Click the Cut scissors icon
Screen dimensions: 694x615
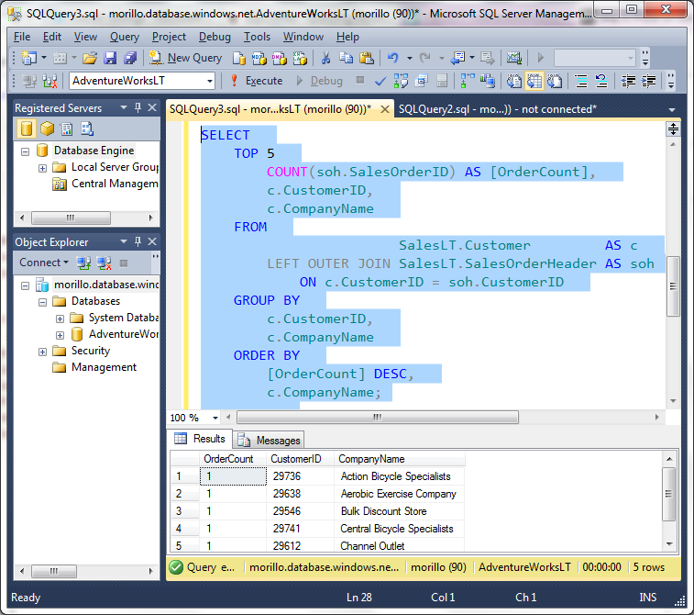click(325, 58)
